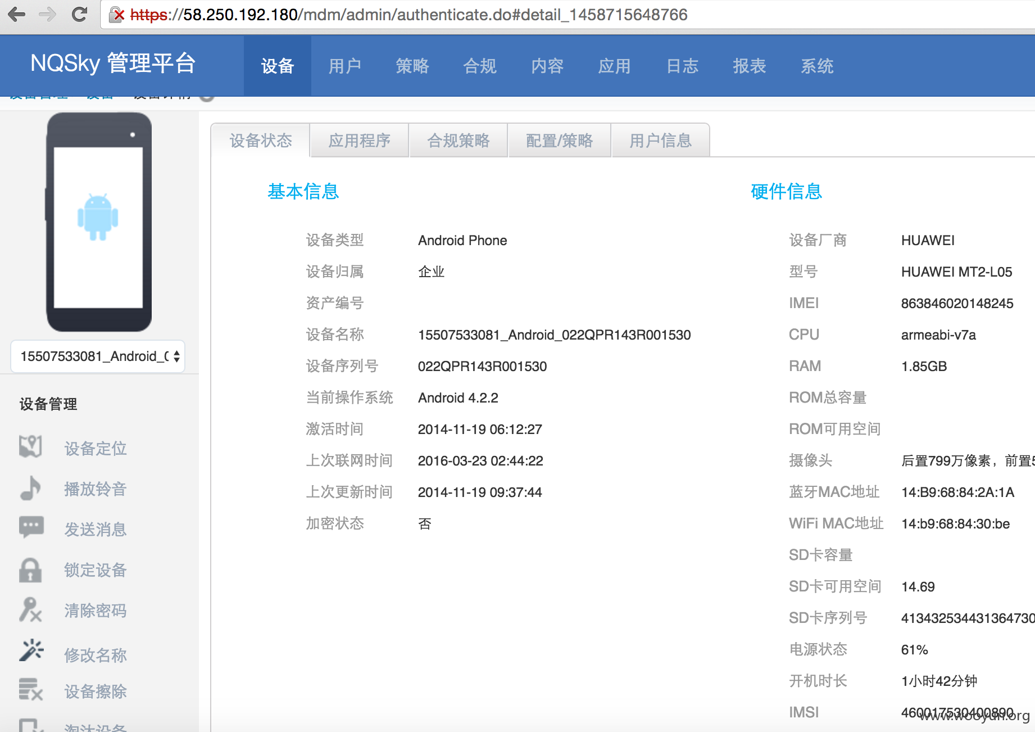Click the browser forward arrow
Screen dimensions: 1035x732
48,14
